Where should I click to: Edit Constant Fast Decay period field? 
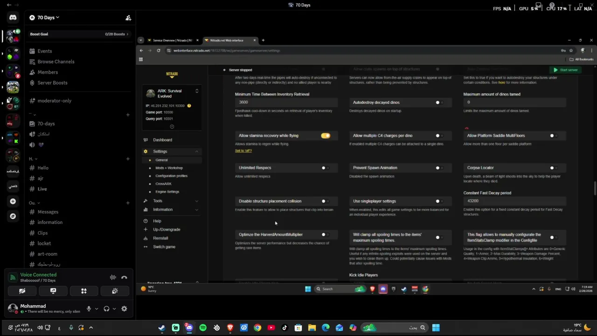point(515,201)
